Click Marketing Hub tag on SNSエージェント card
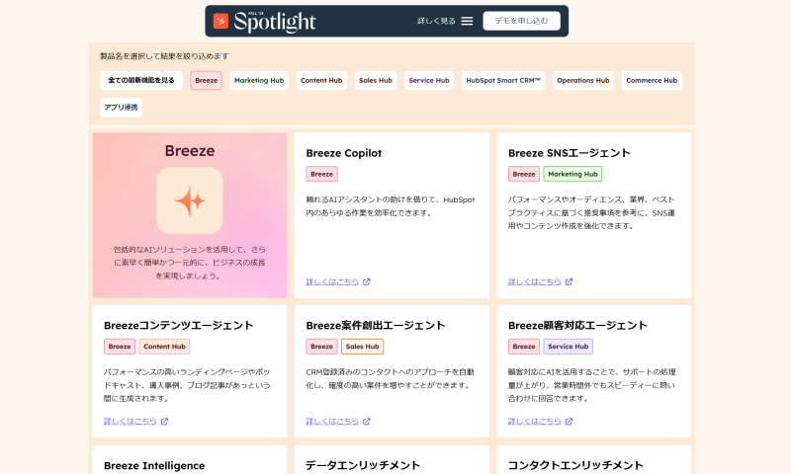791x474 pixels. pyautogui.click(x=572, y=174)
